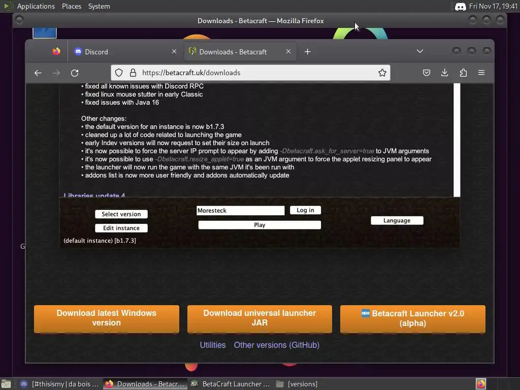Close the Downloads - Betacraft tab
520x390 pixels.
(x=288, y=51)
